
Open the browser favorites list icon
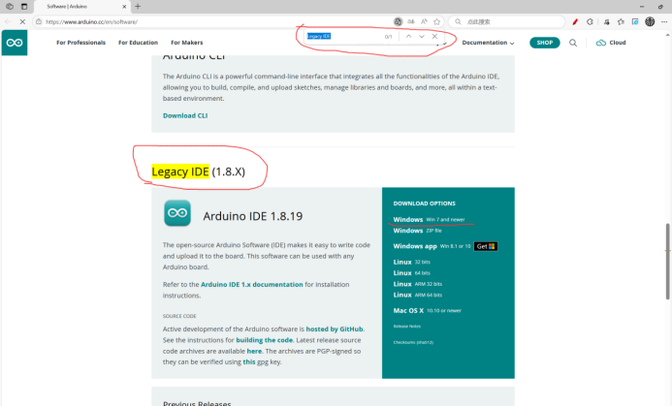coord(621,21)
